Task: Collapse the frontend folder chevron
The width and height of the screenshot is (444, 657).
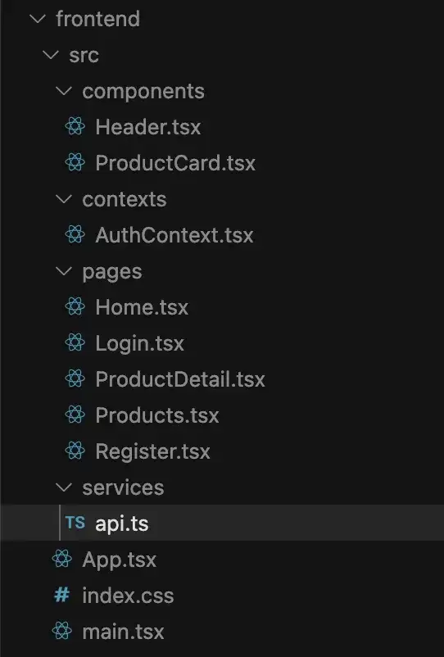Action: [x=38, y=19]
